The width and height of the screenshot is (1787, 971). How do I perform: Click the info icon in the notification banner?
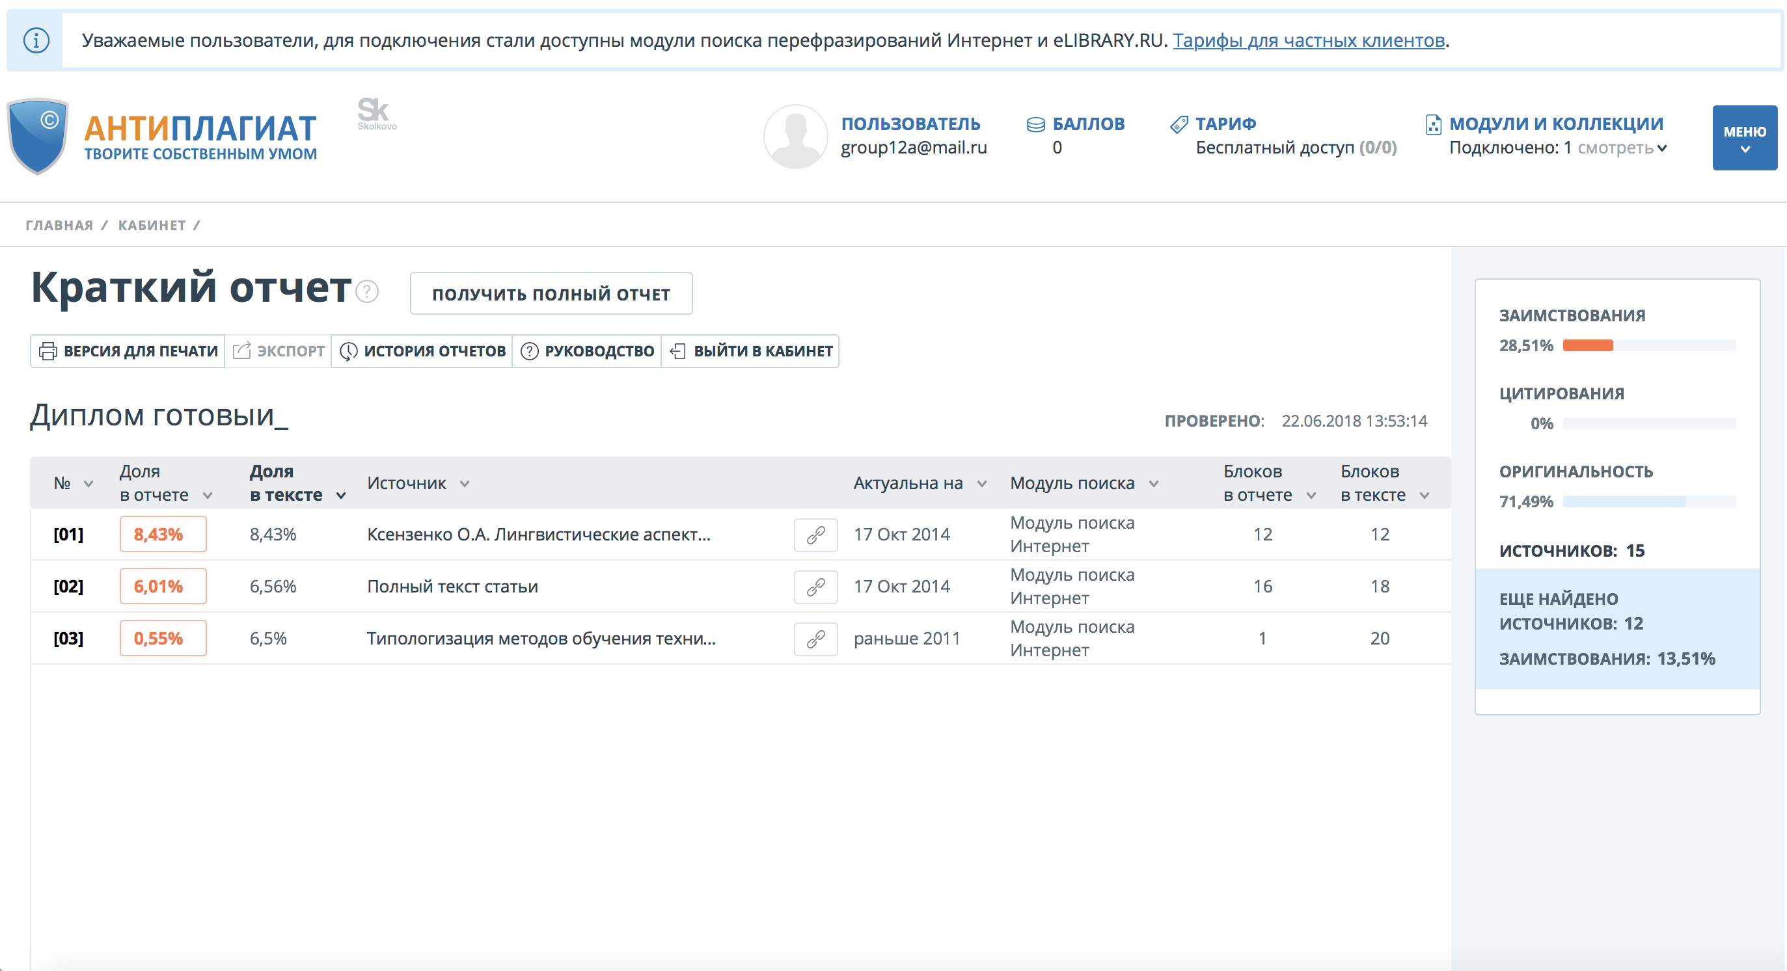(x=36, y=40)
